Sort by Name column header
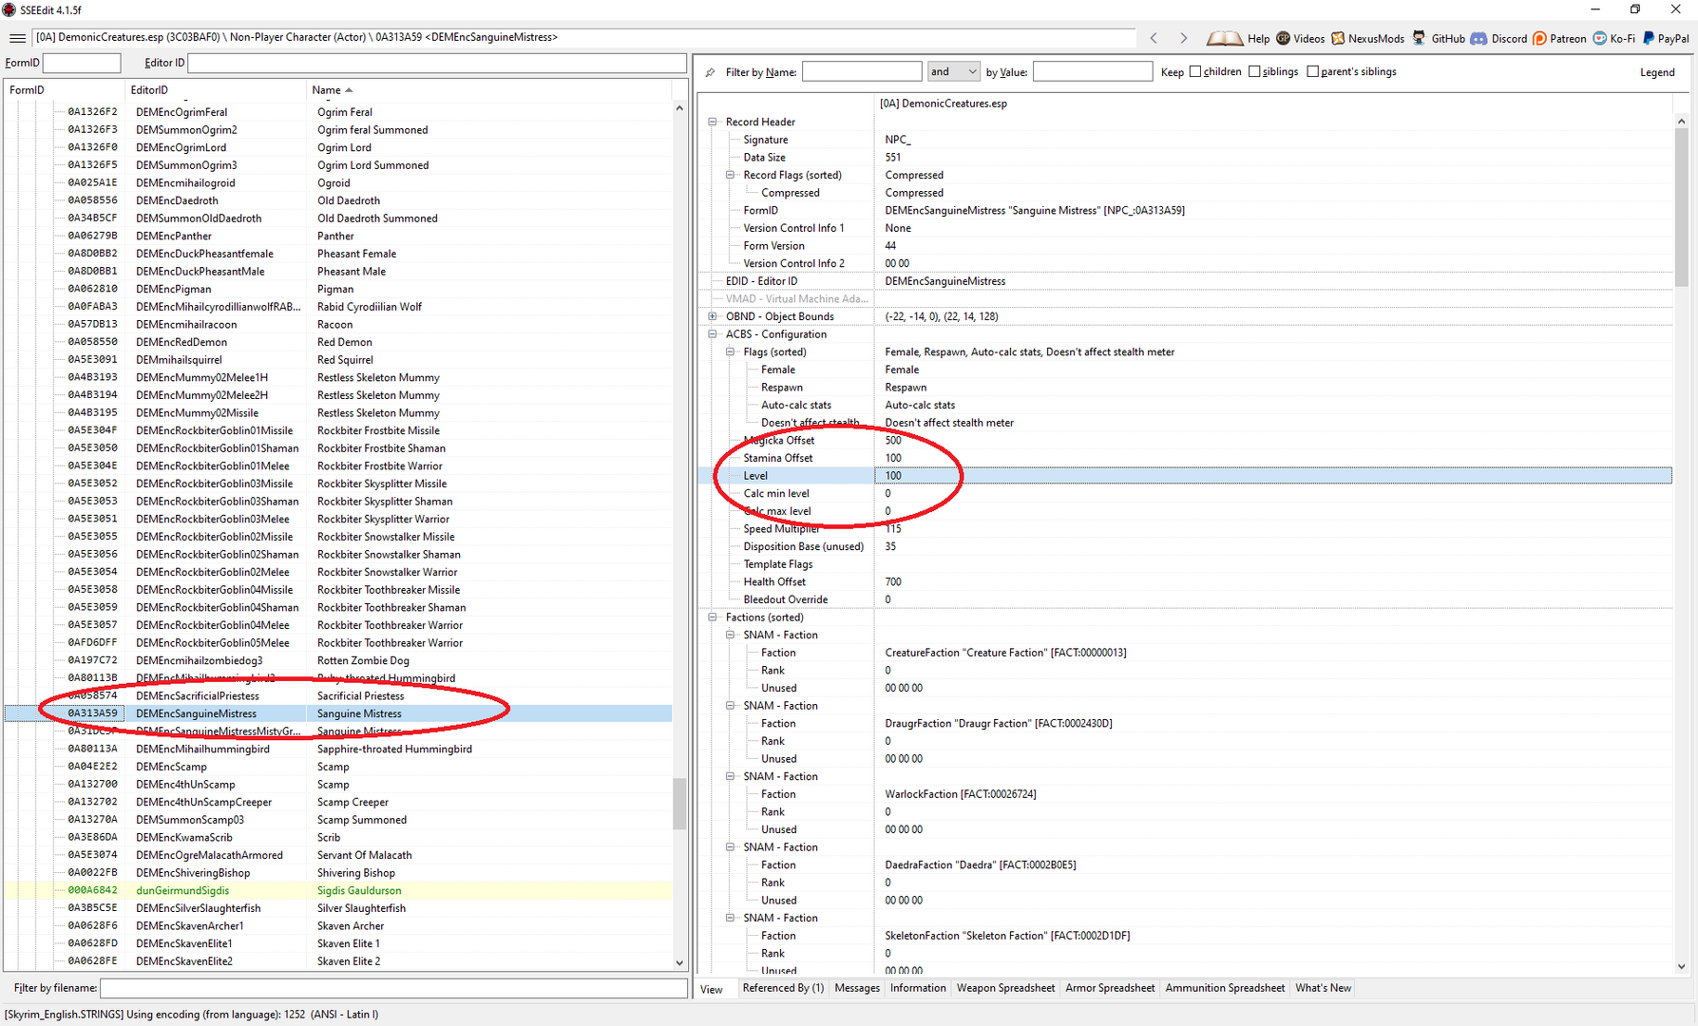 pyautogui.click(x=489, y=90)
